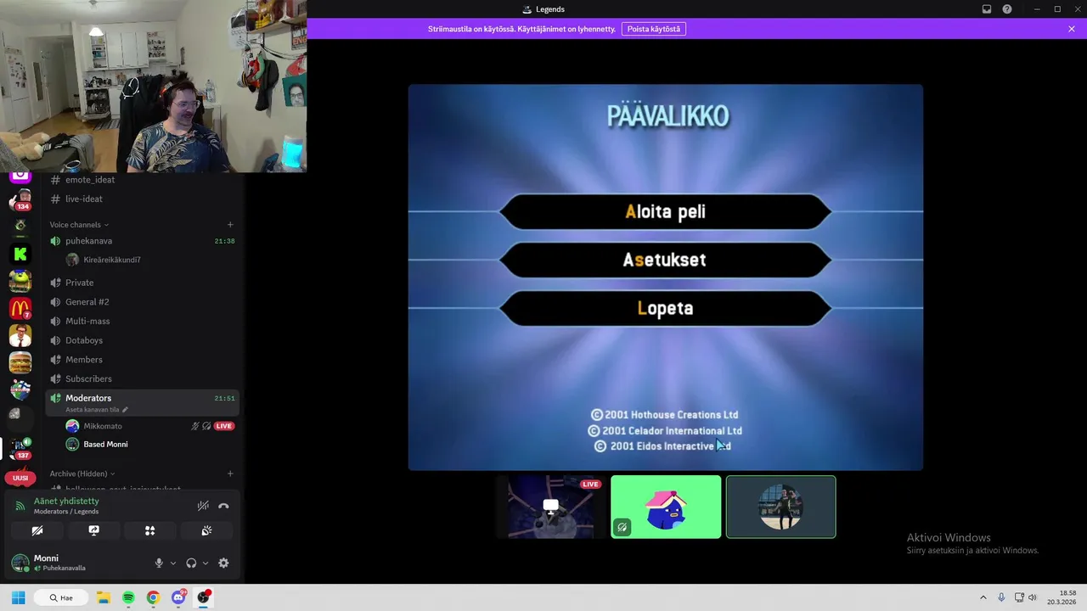Open Spotify from the taskbar
Screen dimensions: 1087x611
click(128, 597)
